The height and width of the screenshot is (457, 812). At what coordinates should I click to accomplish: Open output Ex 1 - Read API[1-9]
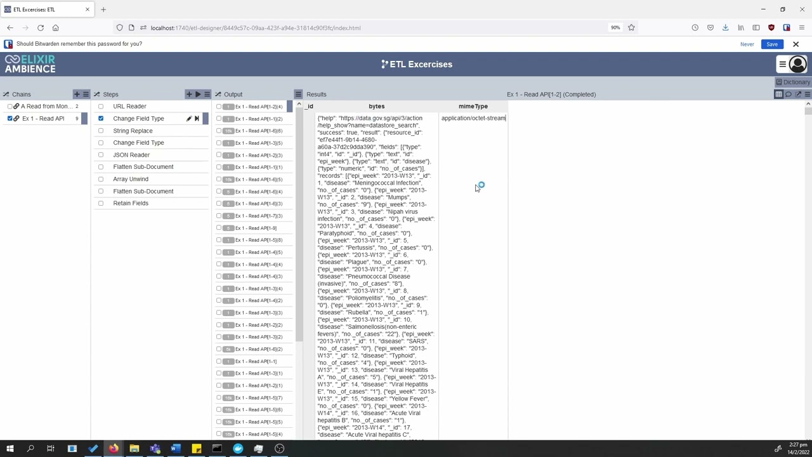click(256, 228)
